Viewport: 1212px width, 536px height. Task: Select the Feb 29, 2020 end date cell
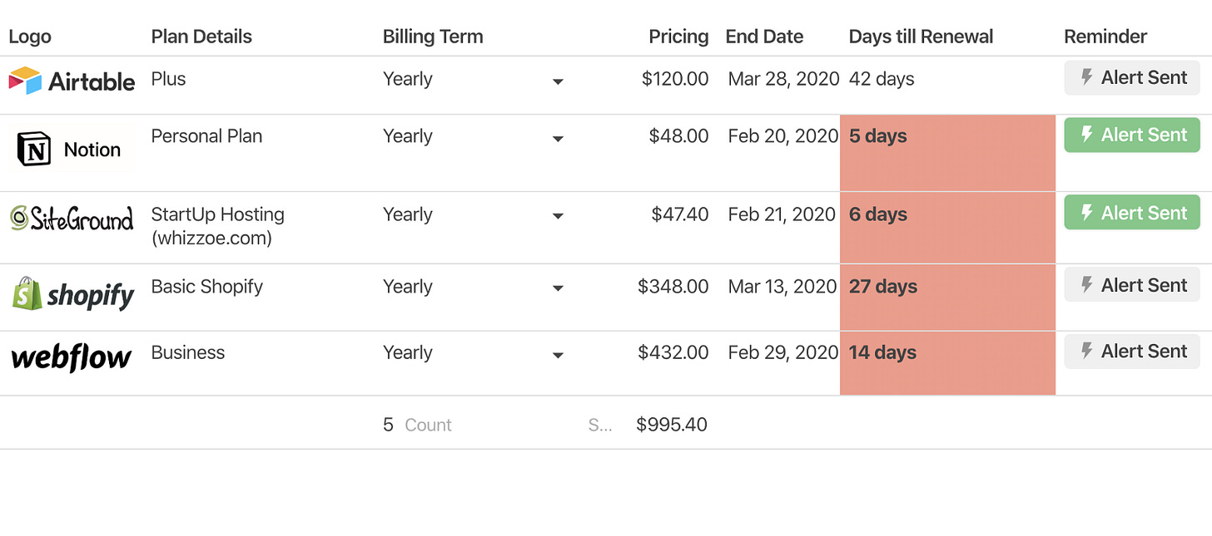[x=782, y=352]
